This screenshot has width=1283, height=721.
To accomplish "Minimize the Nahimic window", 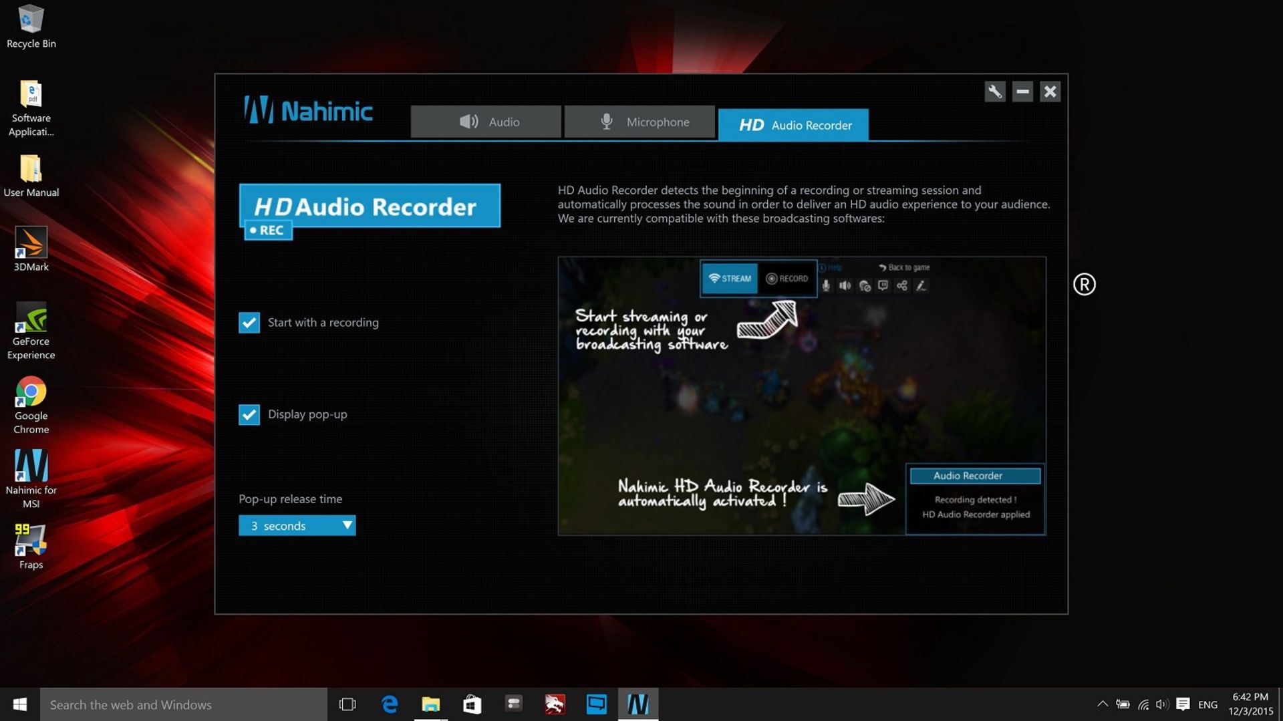I will 1022,92.
